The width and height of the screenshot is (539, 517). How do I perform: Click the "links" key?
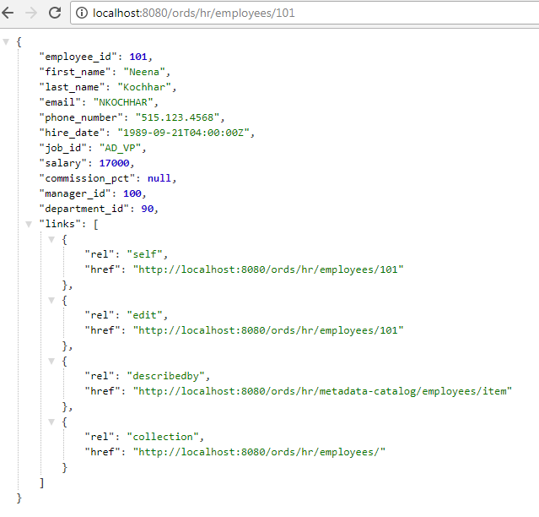[x=60, y=224]
